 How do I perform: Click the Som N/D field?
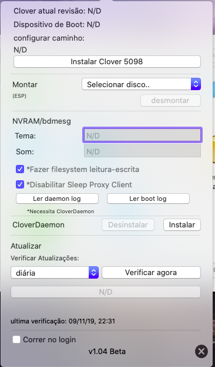pos(142,151)
